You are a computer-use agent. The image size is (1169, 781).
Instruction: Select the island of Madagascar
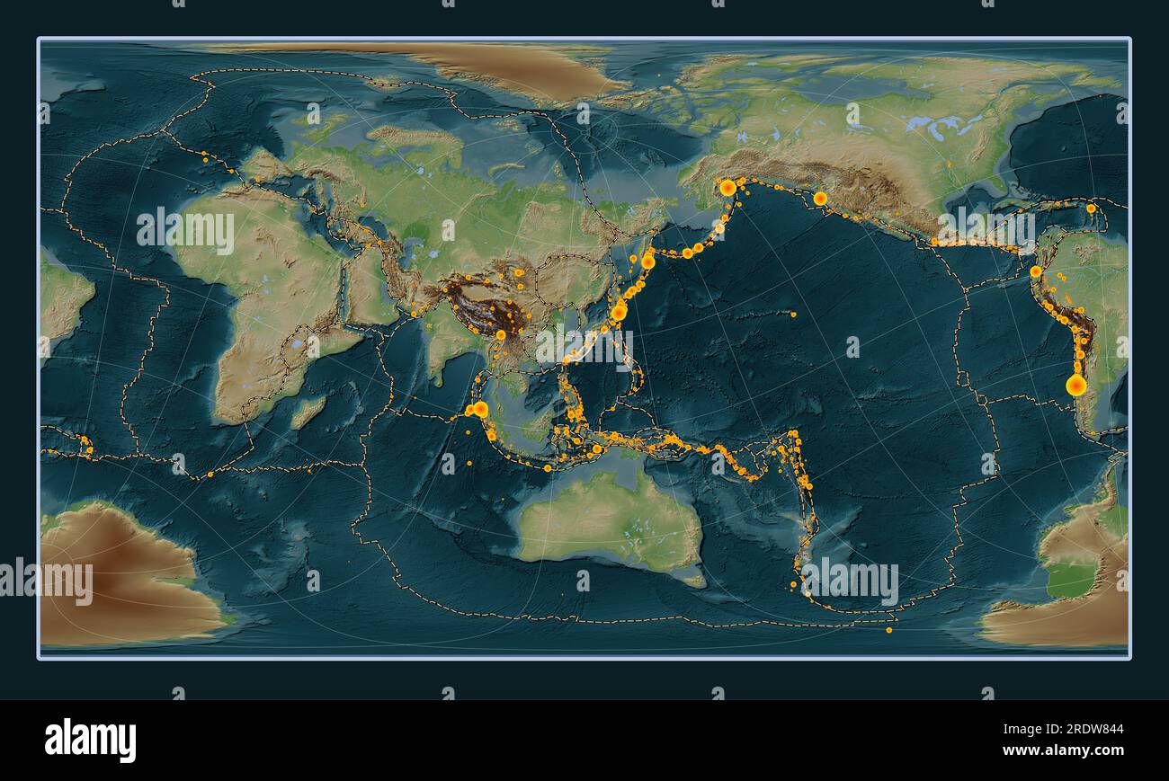pos(308,413)
